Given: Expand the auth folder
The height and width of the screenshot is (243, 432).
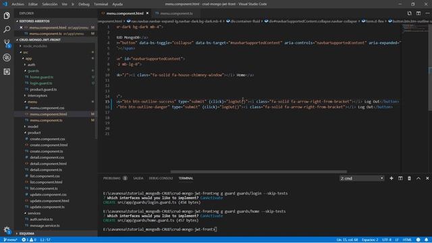Looking at the screenshot, I should click(x=31, y=65).
